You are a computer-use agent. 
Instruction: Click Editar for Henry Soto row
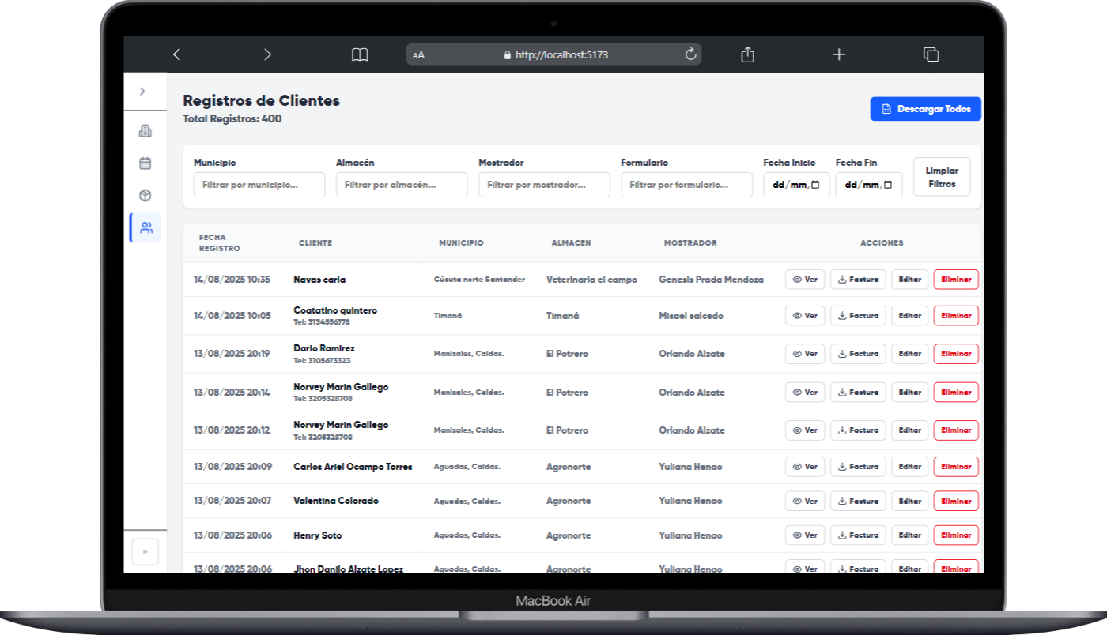(910, 535)
